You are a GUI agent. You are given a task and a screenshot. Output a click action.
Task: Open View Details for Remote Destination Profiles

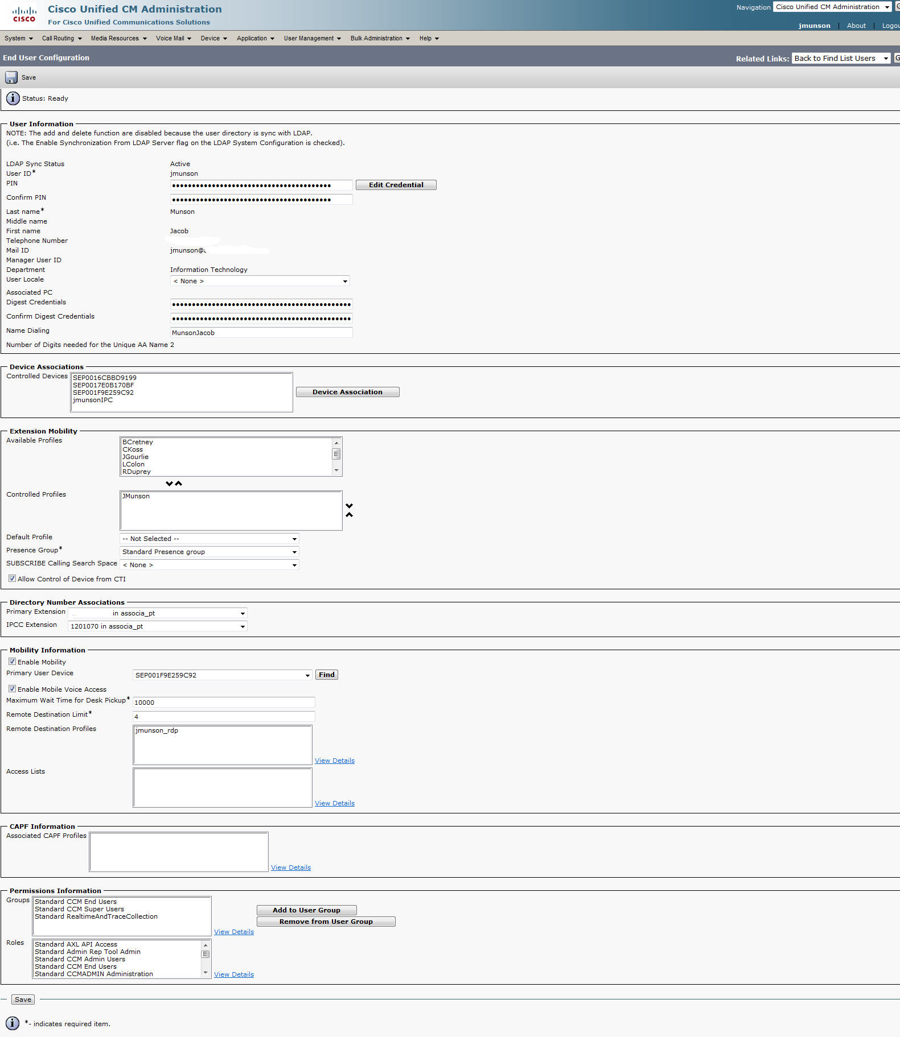(335, 761)
